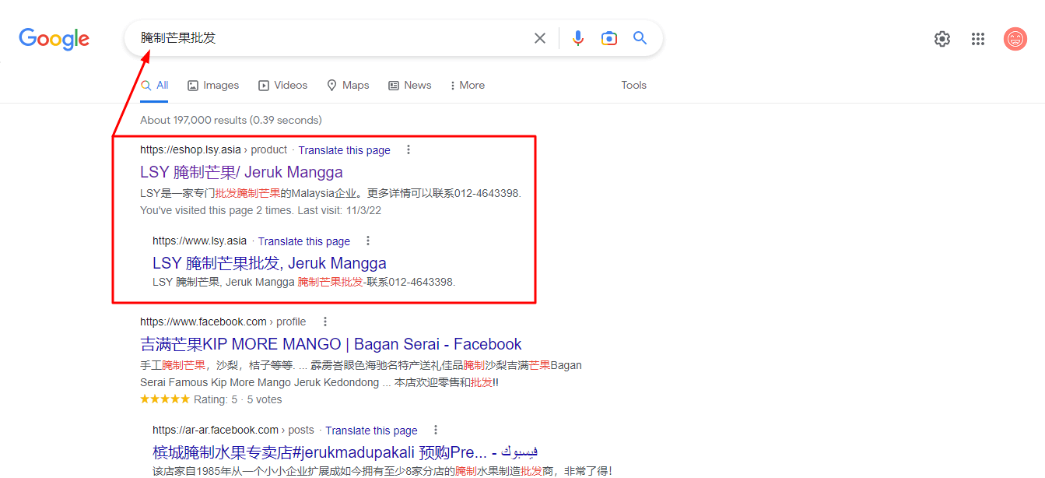The height and width of the screenshot is (478, 1045).
Task: Click the https://eshop.lsy.asia URL text
Action: coord(191,149)
